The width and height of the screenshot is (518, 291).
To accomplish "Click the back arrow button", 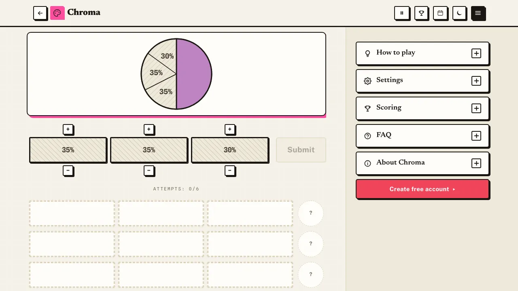I will click(40, 13).
